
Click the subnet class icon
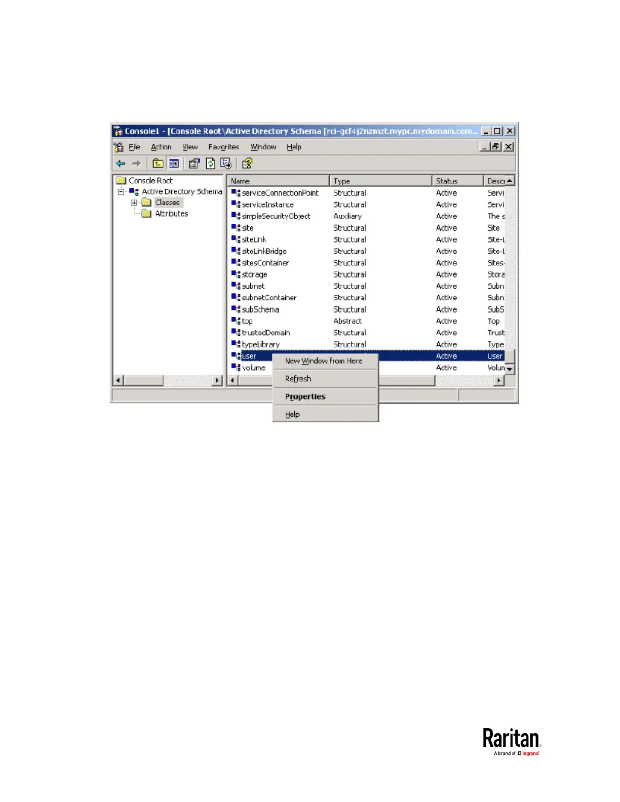click(236, 286)
